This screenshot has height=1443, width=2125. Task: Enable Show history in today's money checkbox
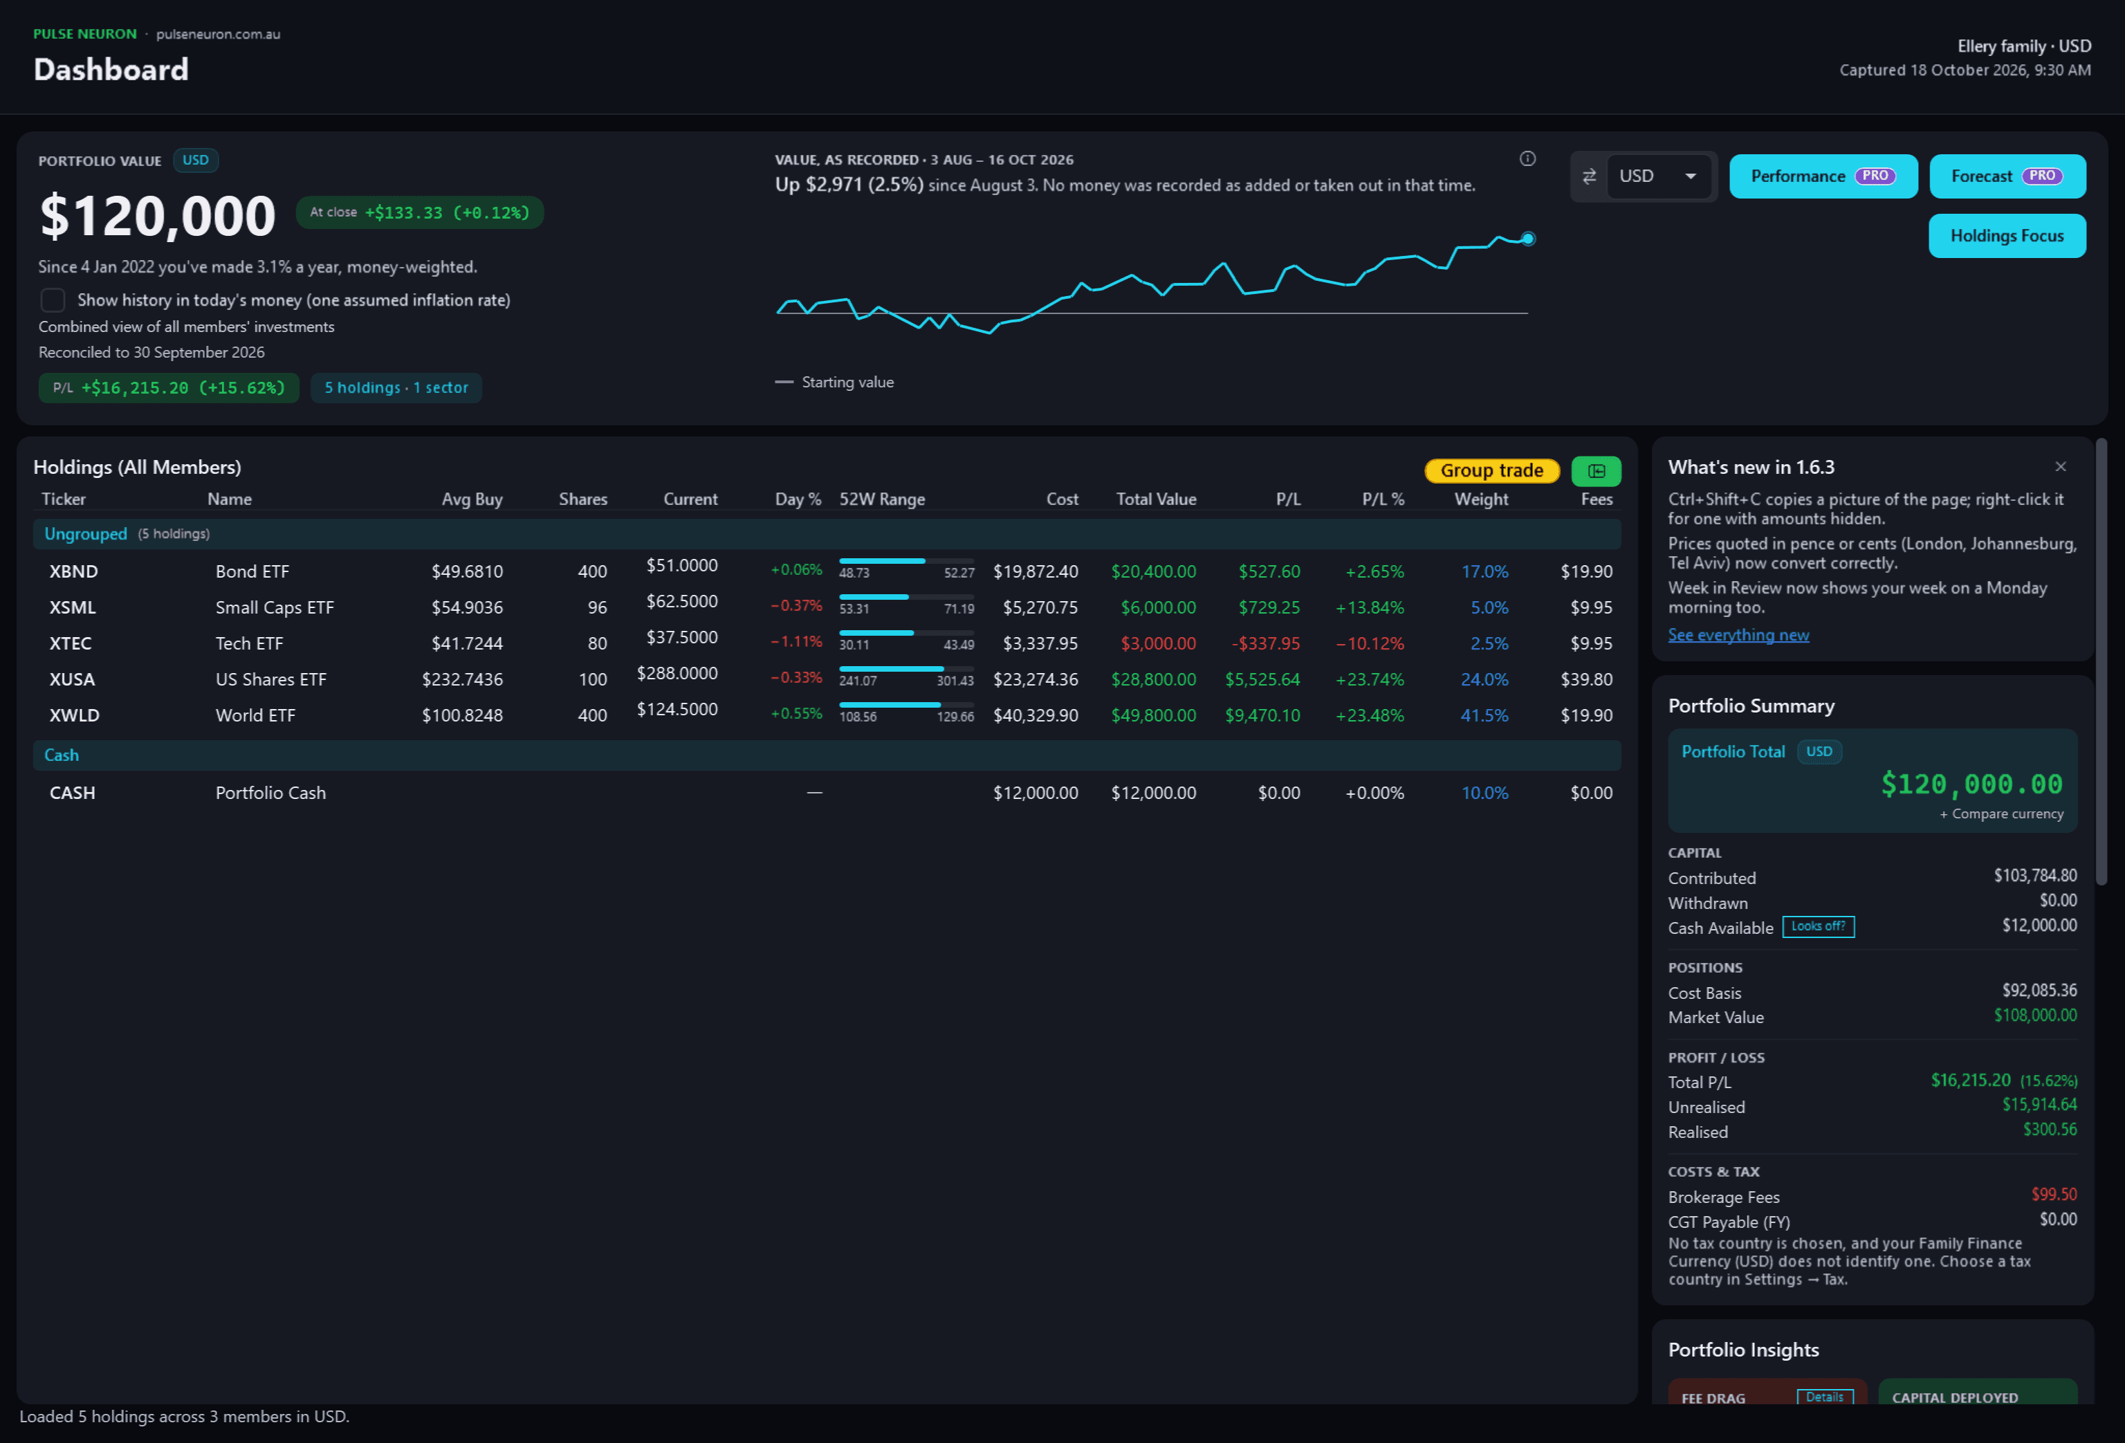pyautogui.click(x=53, y=300)
